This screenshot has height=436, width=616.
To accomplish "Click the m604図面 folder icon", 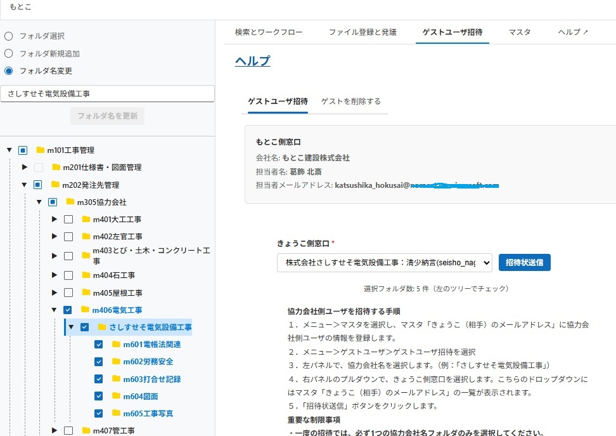I will [116, 397].
